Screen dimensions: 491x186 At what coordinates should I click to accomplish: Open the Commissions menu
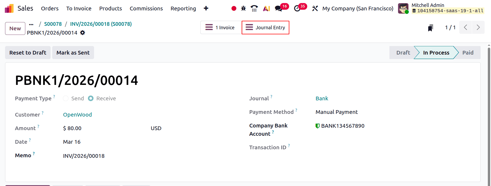point(146,9)
